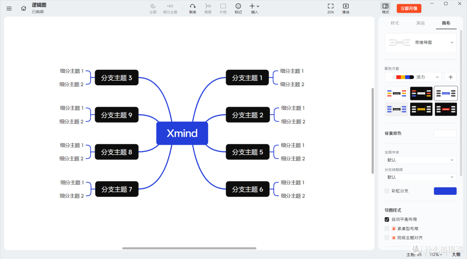Click the 大纲 outline button
Screen dimensions: 467x259
456,255
